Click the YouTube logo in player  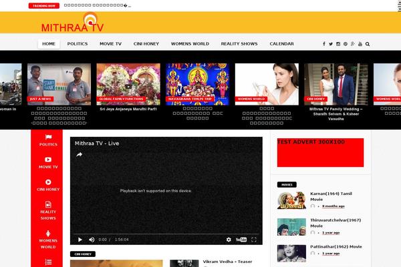tap(241, 239)
